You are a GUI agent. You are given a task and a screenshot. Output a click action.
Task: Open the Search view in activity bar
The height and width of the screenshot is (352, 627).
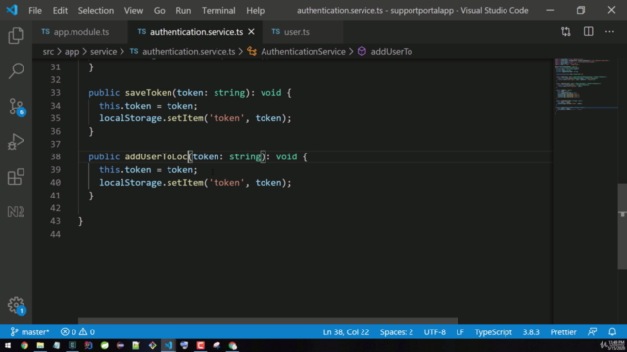coord(16,70)
